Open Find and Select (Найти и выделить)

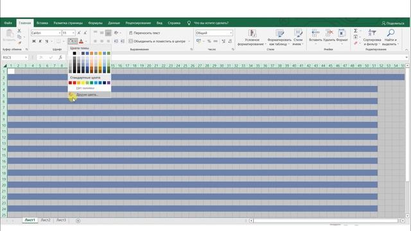pos(390,37)
